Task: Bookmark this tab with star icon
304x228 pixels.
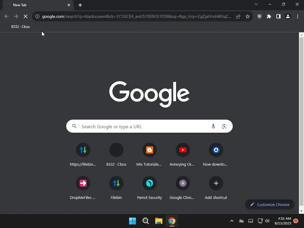Action: pyautogui.click(x=248, y=17)
